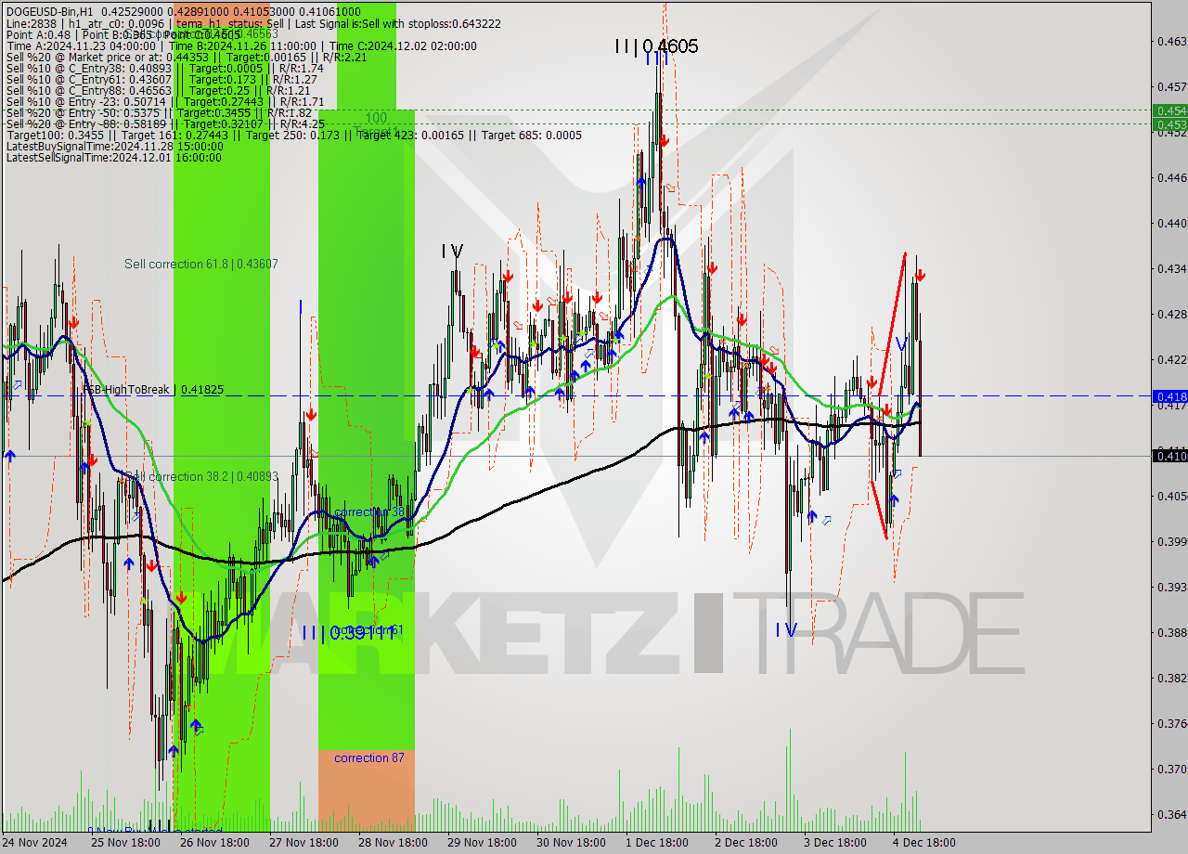The height and width of the screenshot is (854, 1188).
Task: Click the 0.364 price axis label
Action: click(x=1171, y=814)
